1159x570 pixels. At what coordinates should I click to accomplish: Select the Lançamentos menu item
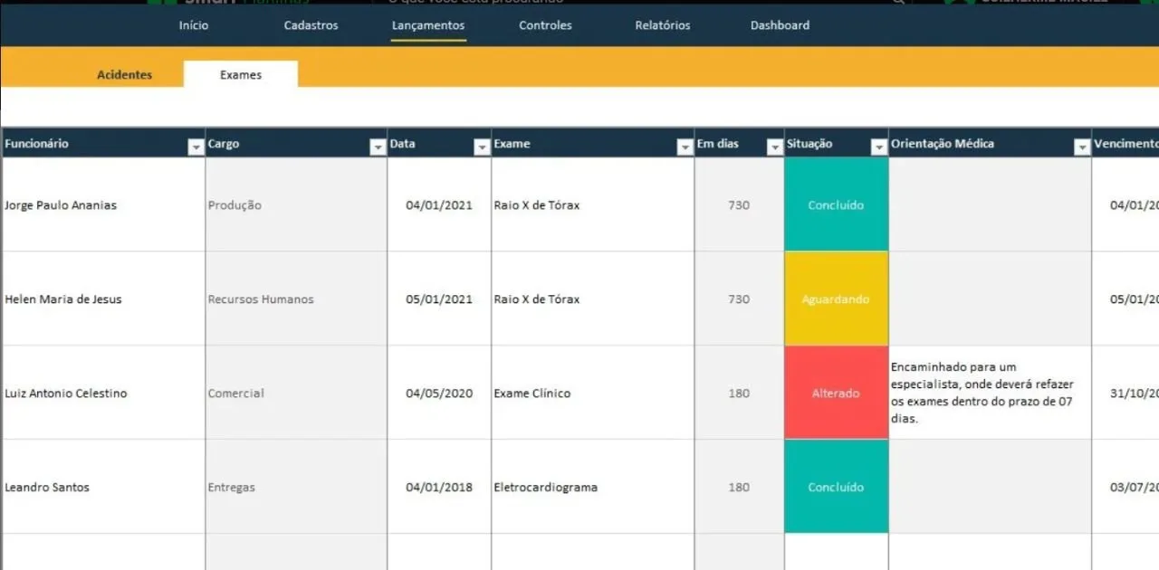(428, 25)
